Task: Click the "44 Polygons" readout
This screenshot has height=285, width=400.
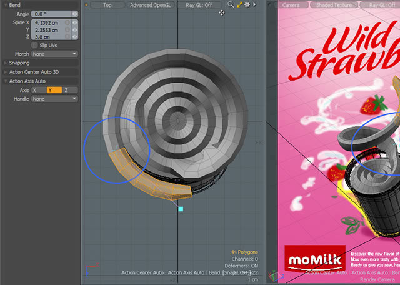Action: click(244, 252)
